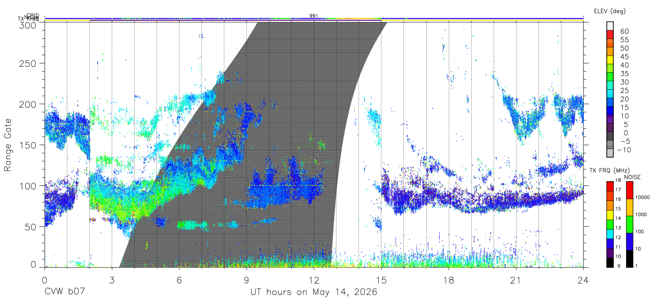Click the '12' tick on UT hours axis
This screenshot has width=656, height=303.
[314, 279]
